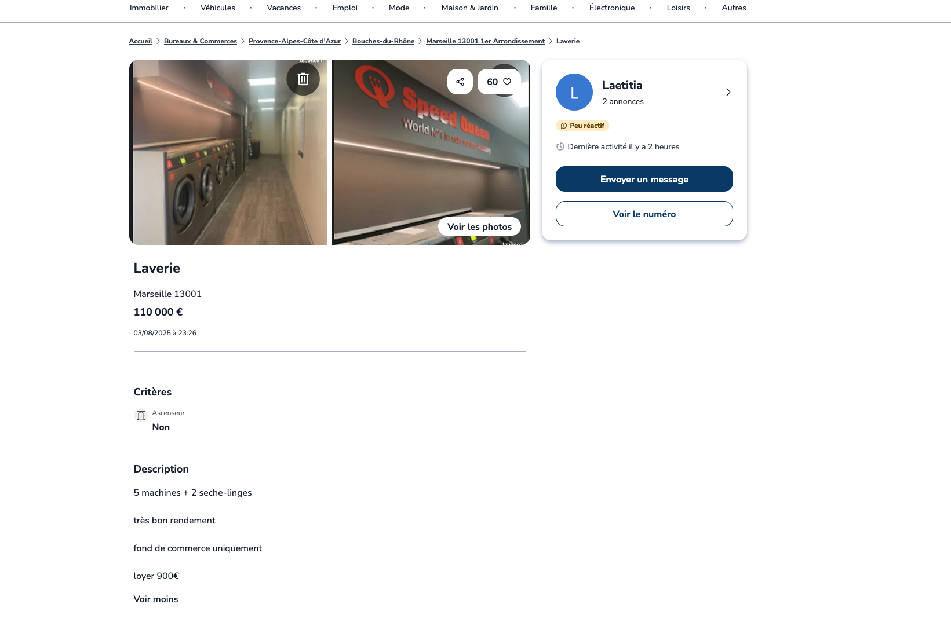Click the Laverie listing title

[157, 268]
